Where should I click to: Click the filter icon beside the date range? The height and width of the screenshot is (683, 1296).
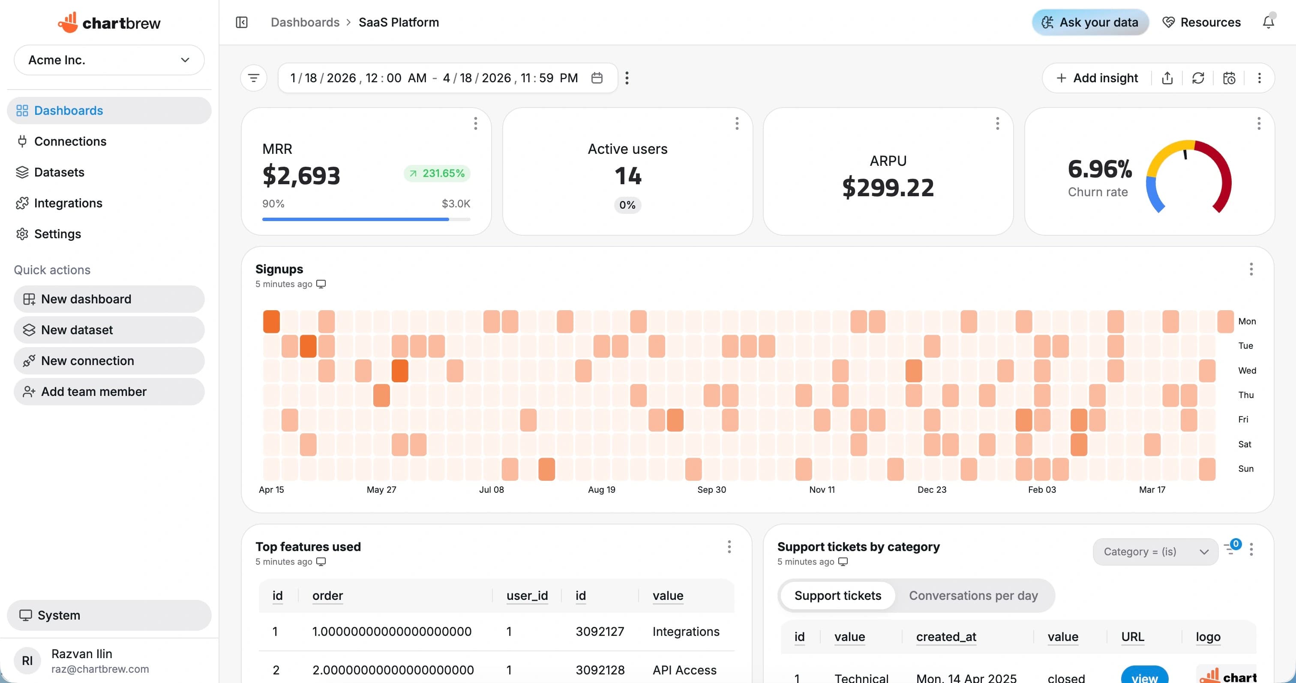pyautogui.click(x=253, y=78)
